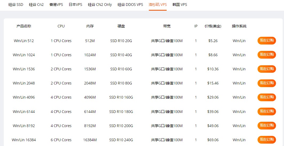Image resolution: width=284 pixels, height=146 pixels.
Task: Click the $8.66 price
Action: pos(213,55)
